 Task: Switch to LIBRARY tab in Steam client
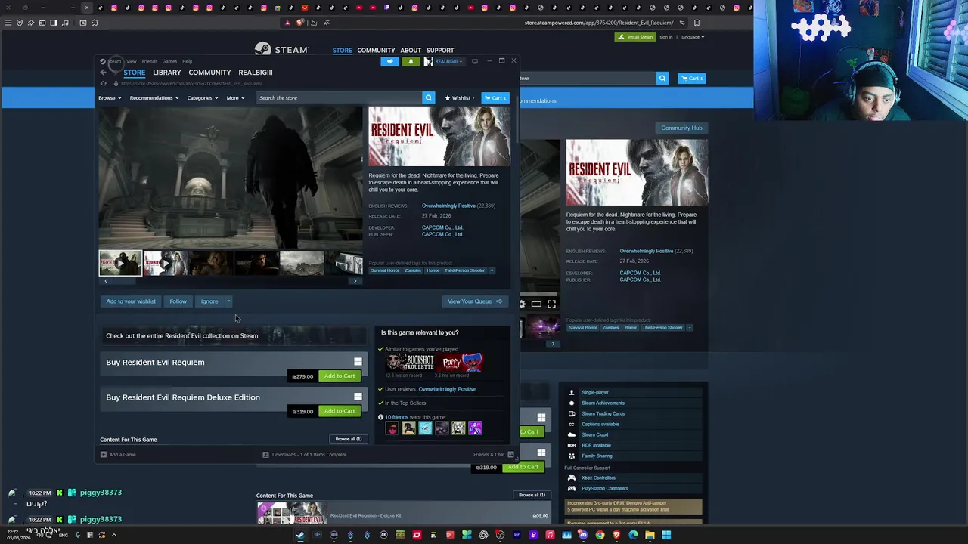[167, 73]
